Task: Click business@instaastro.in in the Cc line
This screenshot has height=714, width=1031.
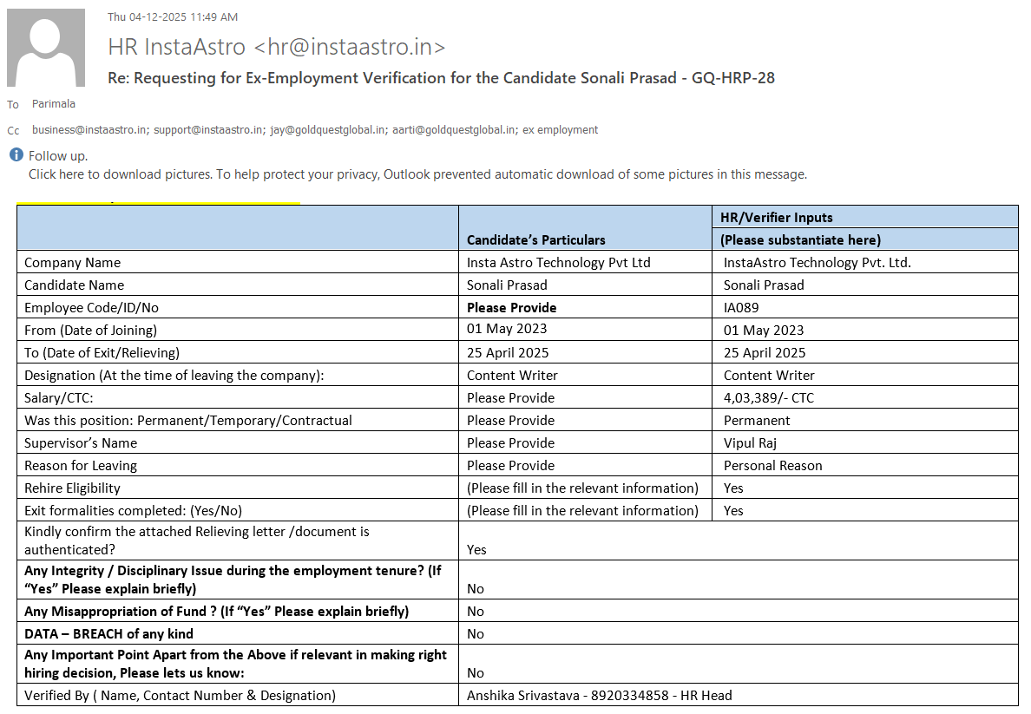Action: (x=89, y=129)
